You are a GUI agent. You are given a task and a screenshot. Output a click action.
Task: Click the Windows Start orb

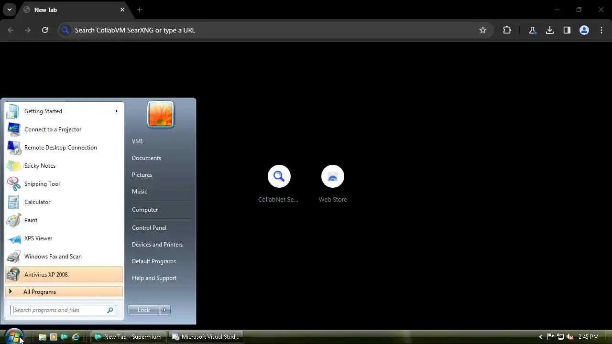(x=14, y=336)
